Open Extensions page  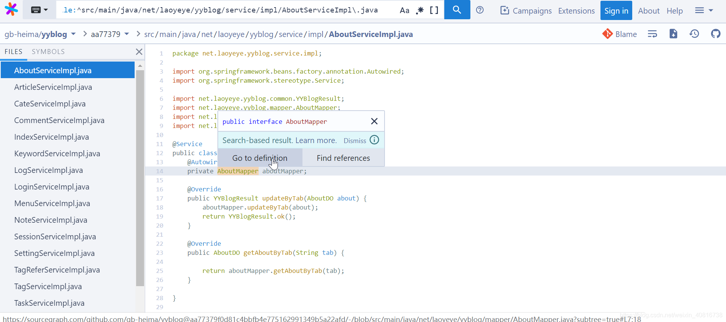coord(576,11)
